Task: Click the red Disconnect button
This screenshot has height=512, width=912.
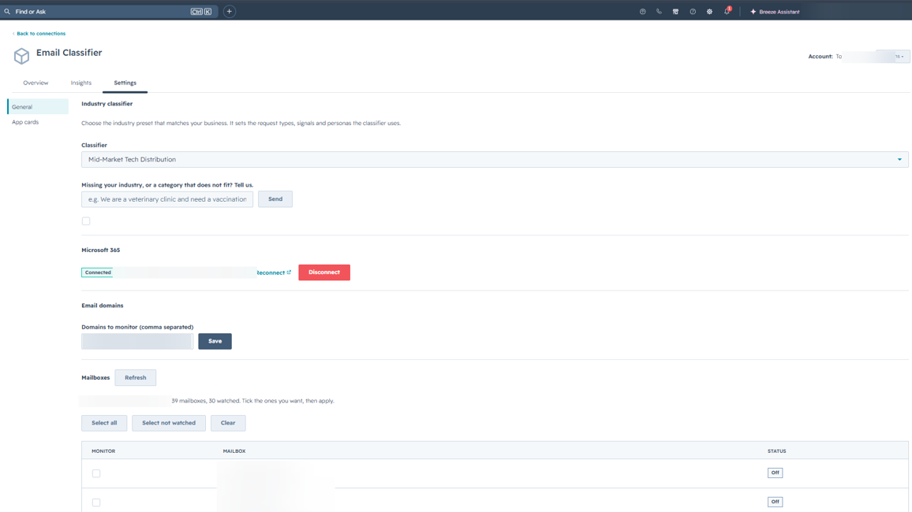Action: 324,273
